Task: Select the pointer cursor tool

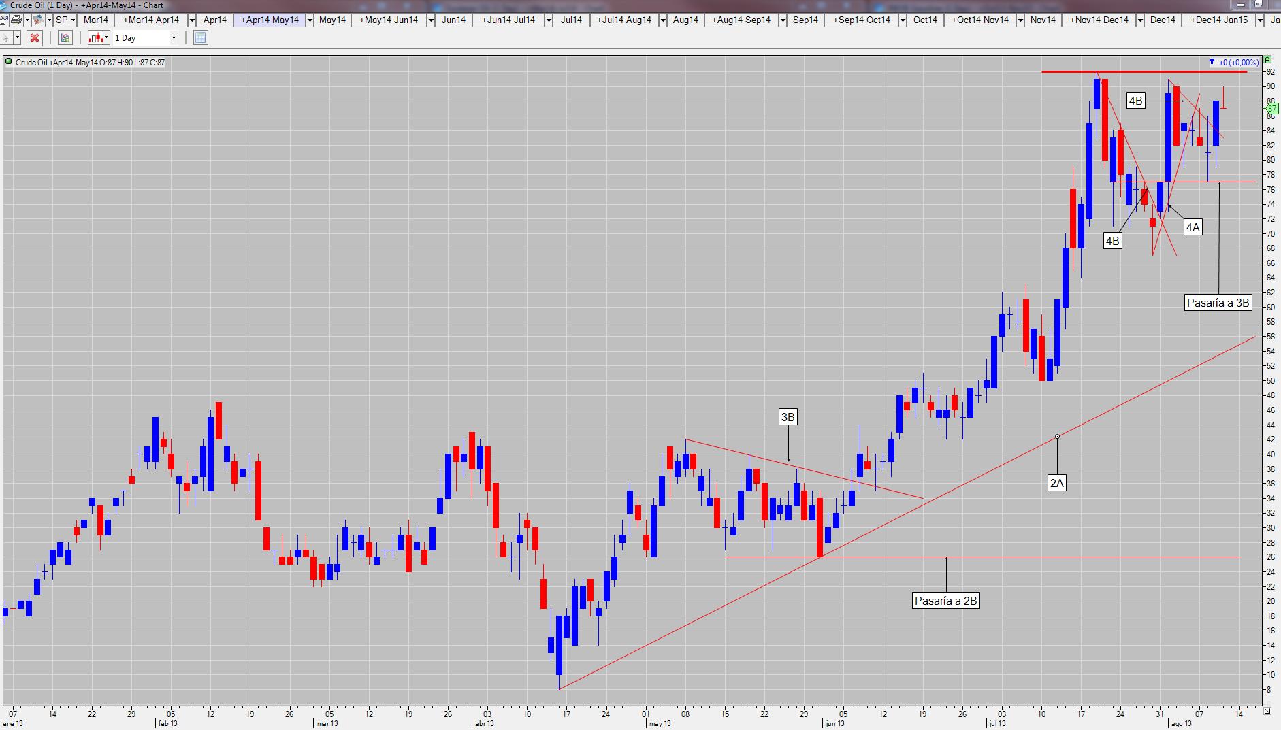Action: coord(5,38)
